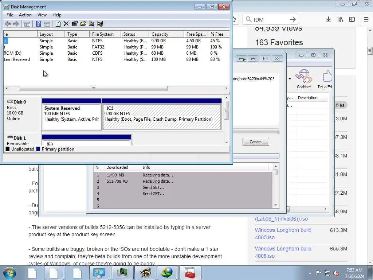Viewport: 373px width, 280px height.
Task: Open the red toolbox taskbar icon
Action: coord(190,273)
